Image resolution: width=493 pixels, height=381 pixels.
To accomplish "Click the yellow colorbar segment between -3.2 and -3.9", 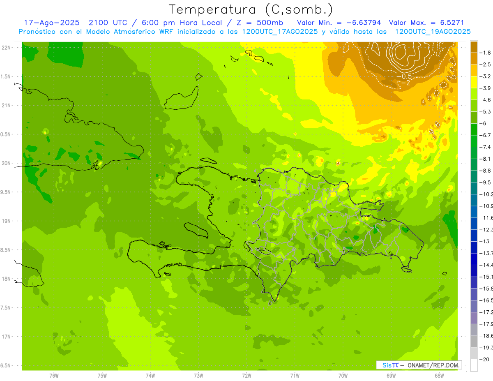I will (x=474, y=82).
